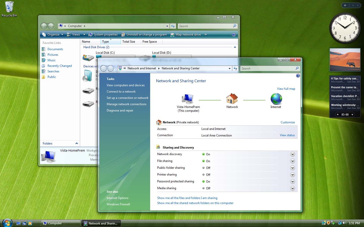Expand File sharing settings

[x=292, y=161]
